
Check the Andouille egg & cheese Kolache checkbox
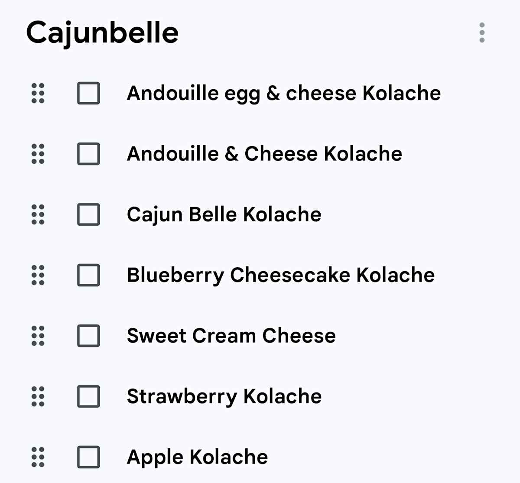pyautogui.click(x=88, y=93)
